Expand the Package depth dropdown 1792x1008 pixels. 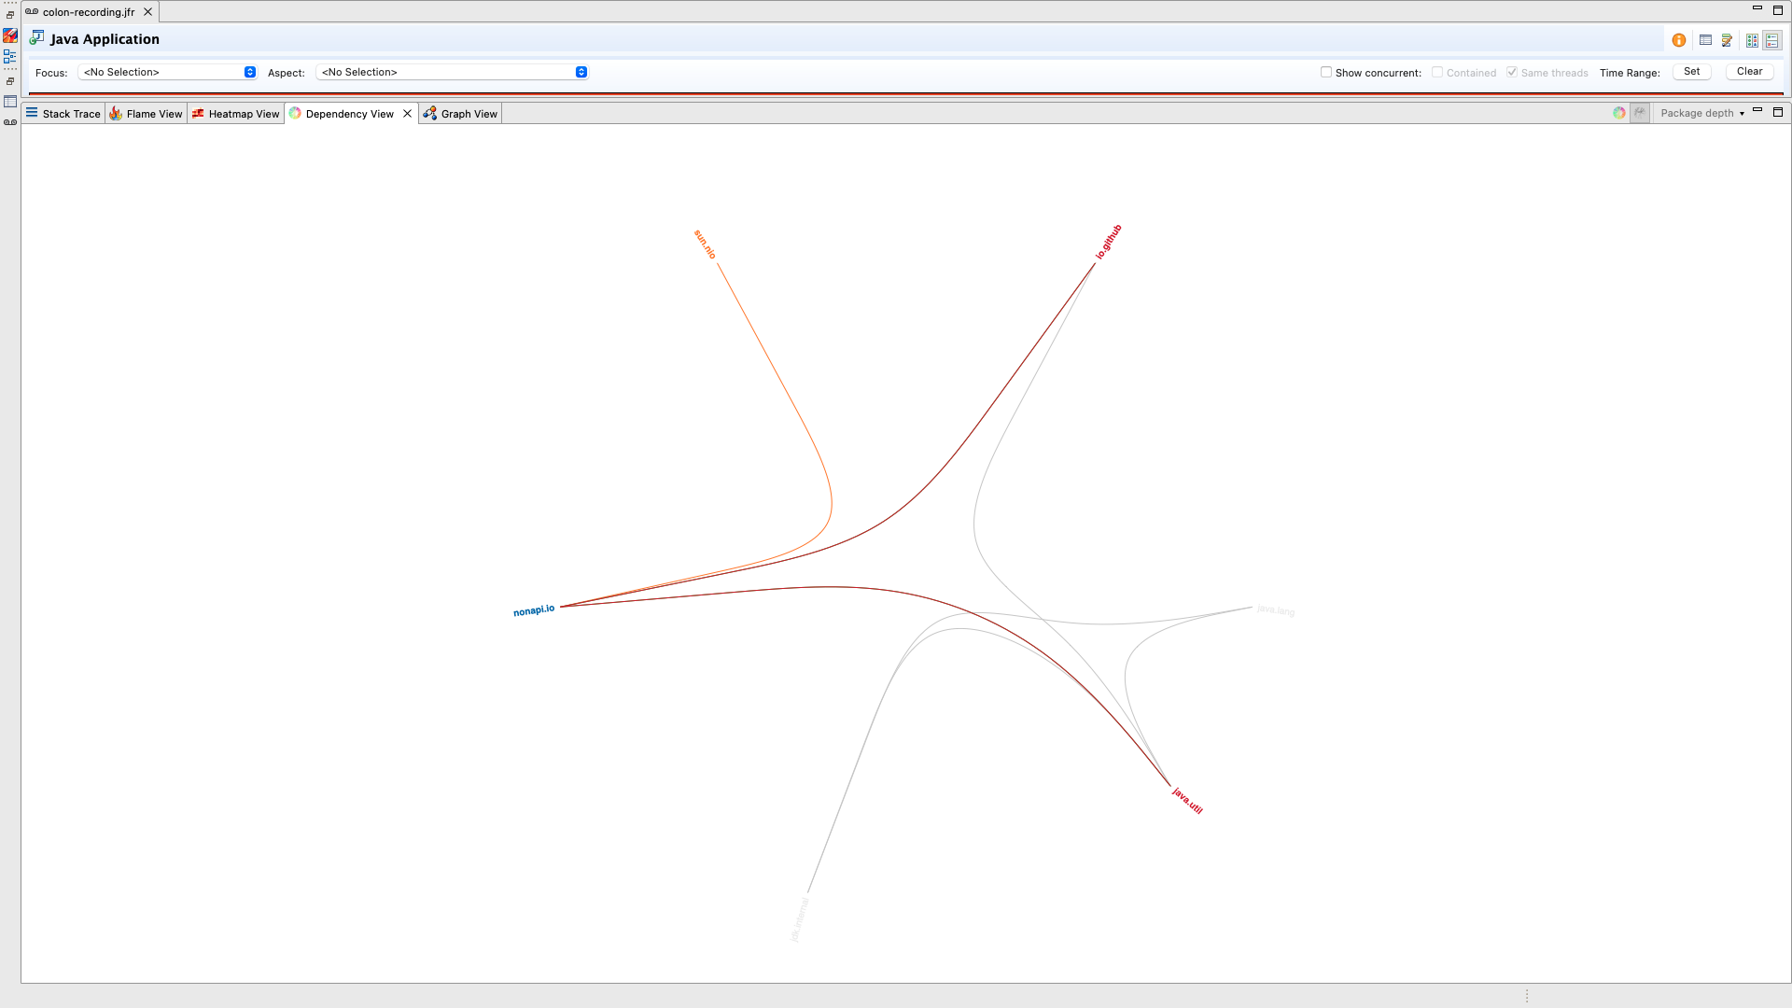tap(1702, 113)
